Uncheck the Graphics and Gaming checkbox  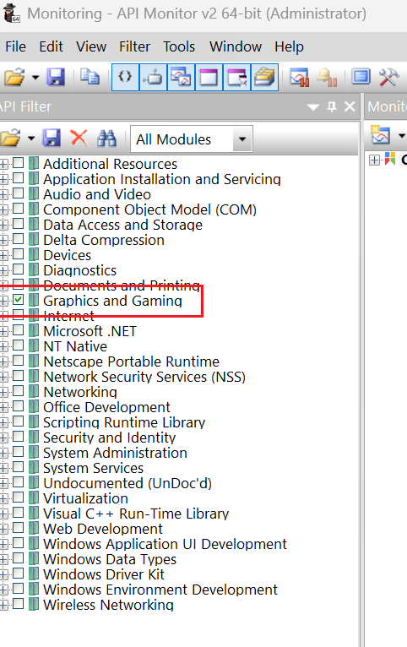click(18, 300)
